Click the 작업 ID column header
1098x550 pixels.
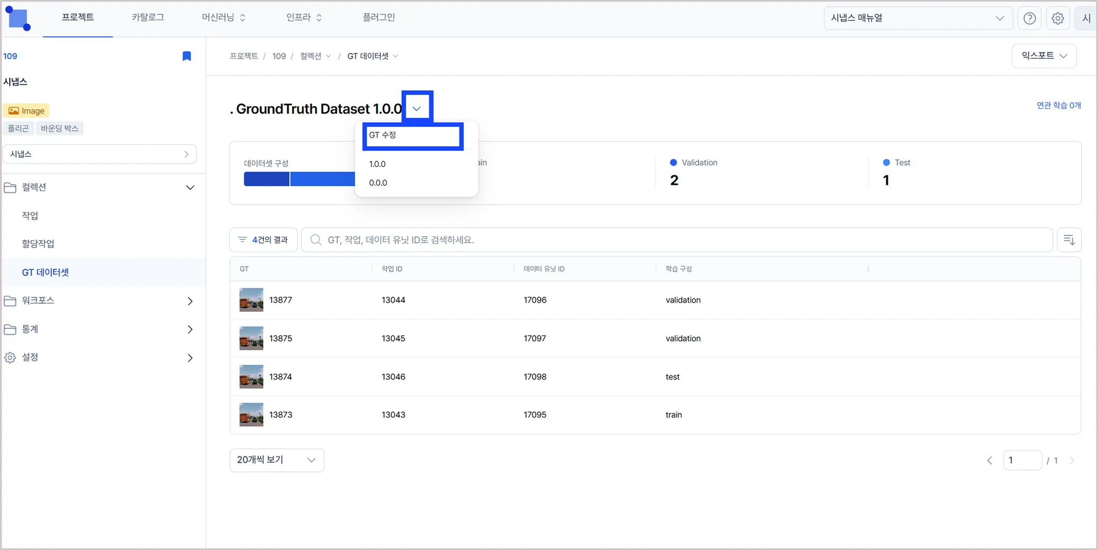tap(392, 269)
